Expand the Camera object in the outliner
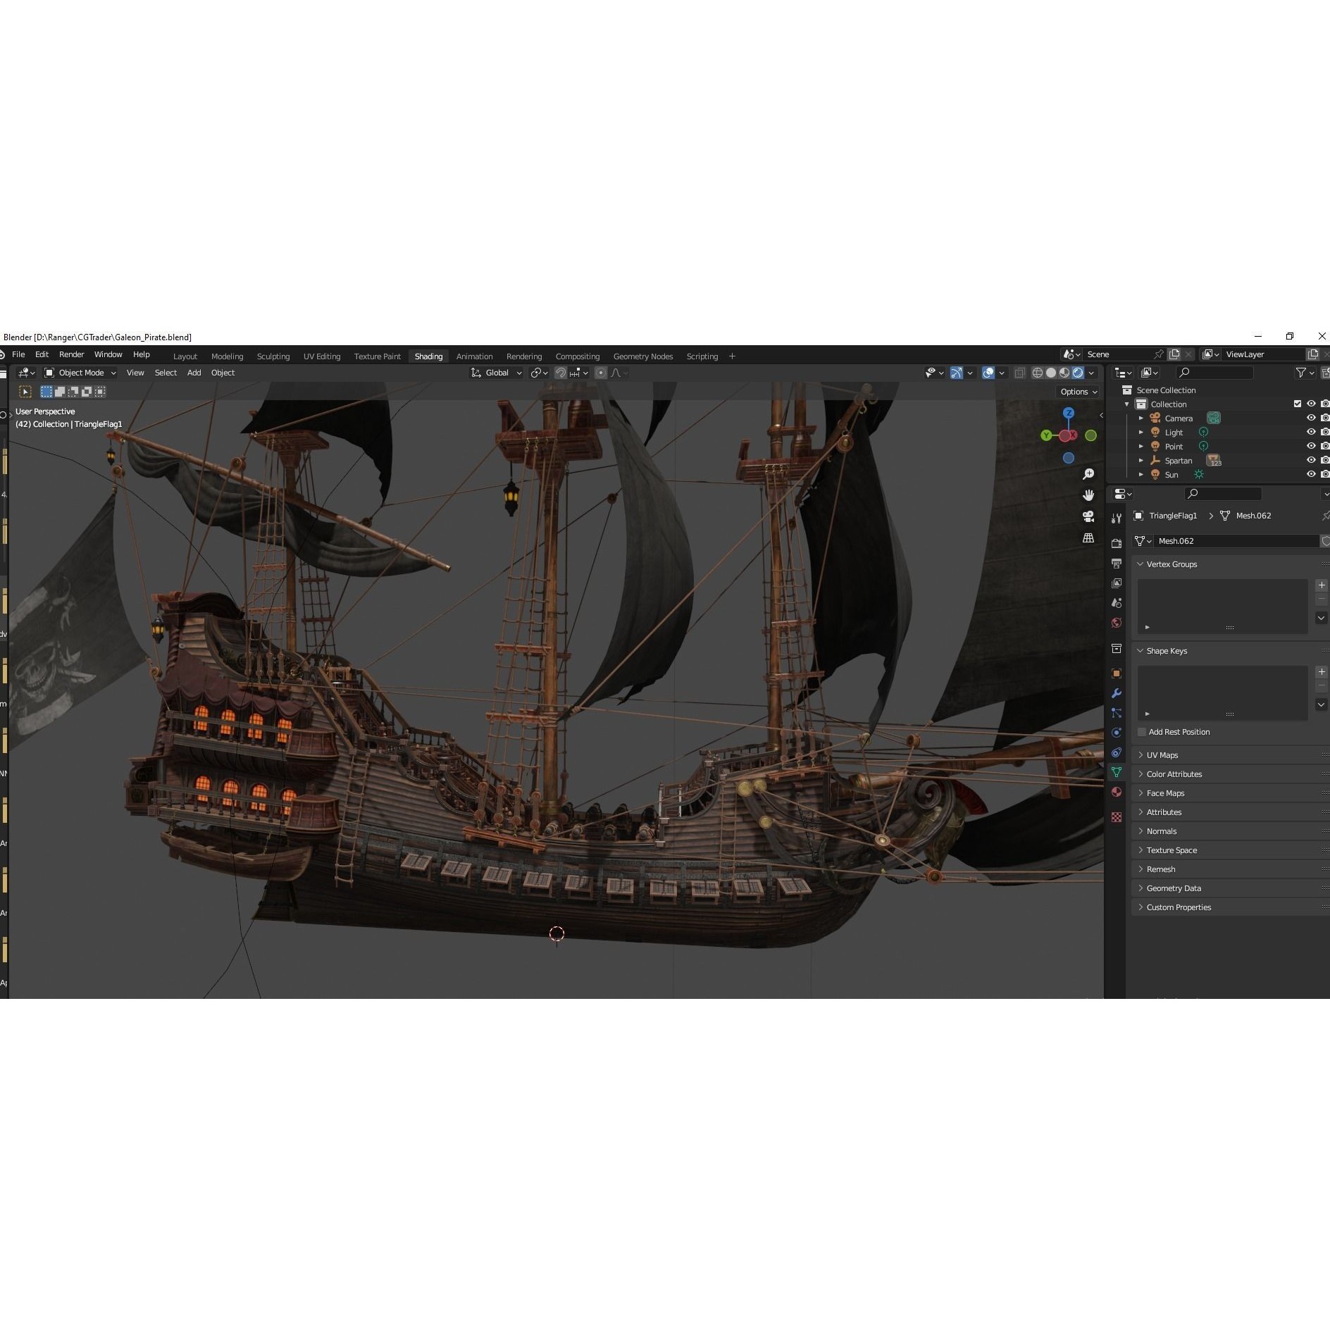 (1141, 418)
